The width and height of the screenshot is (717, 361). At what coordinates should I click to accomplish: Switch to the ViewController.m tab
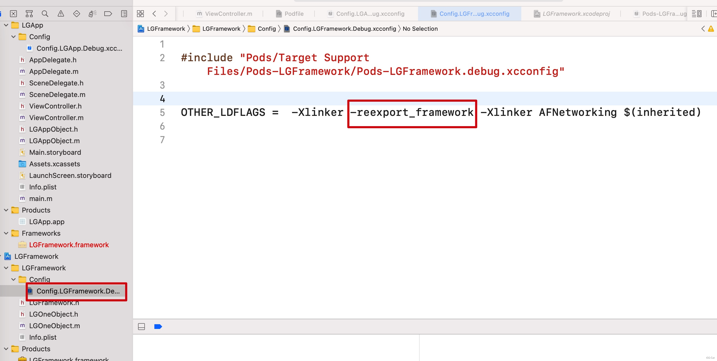(224, 14)
